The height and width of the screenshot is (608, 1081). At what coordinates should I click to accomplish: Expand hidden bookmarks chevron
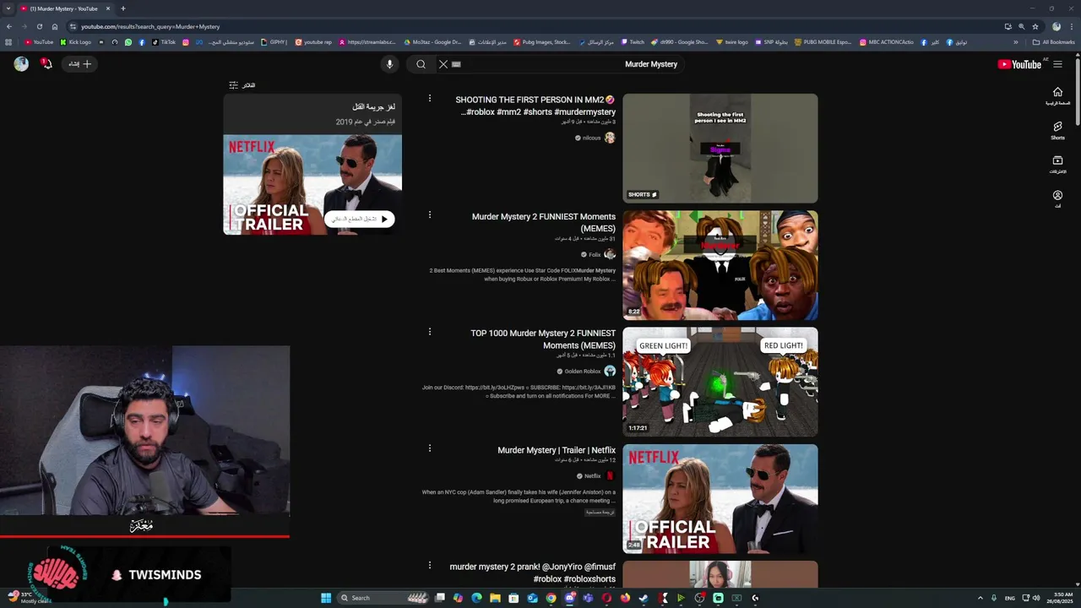point(1016,42)
